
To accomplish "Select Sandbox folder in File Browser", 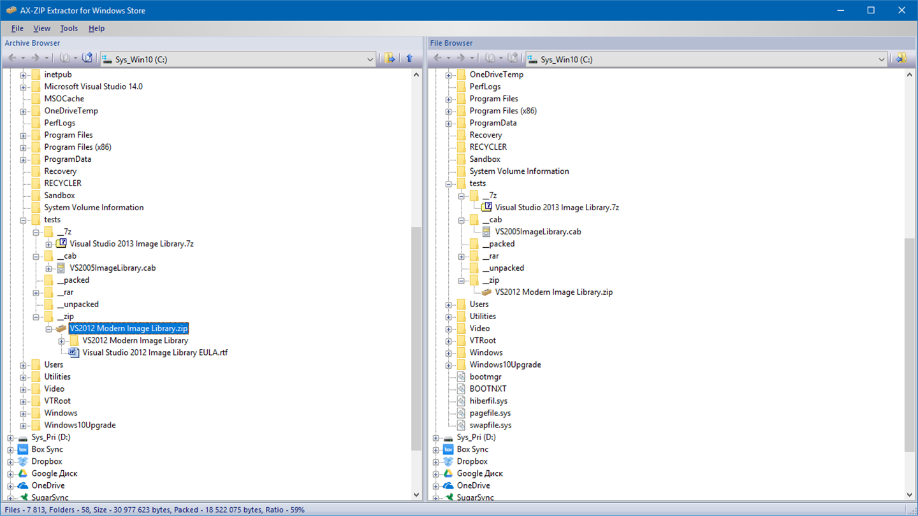I will point(484,159).
